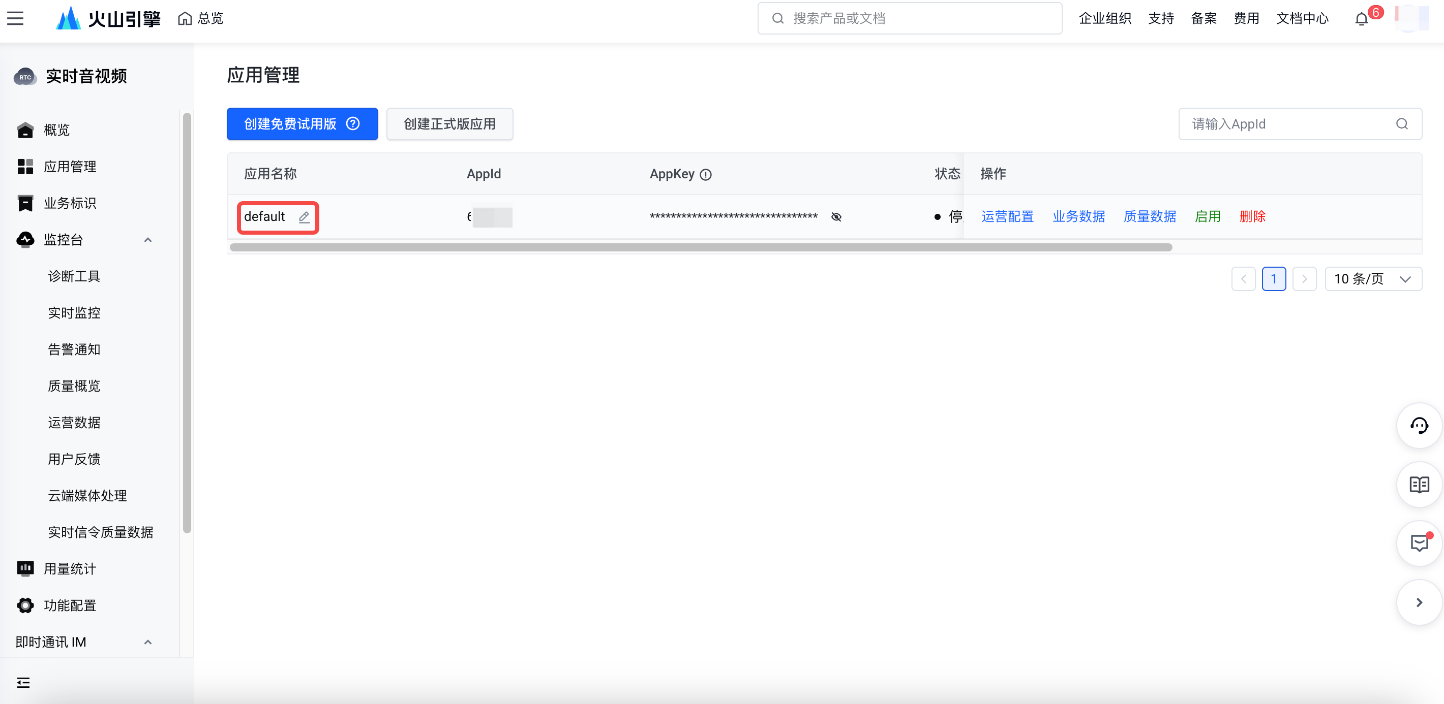Click the AppKey info icon

tap(706, 175)
